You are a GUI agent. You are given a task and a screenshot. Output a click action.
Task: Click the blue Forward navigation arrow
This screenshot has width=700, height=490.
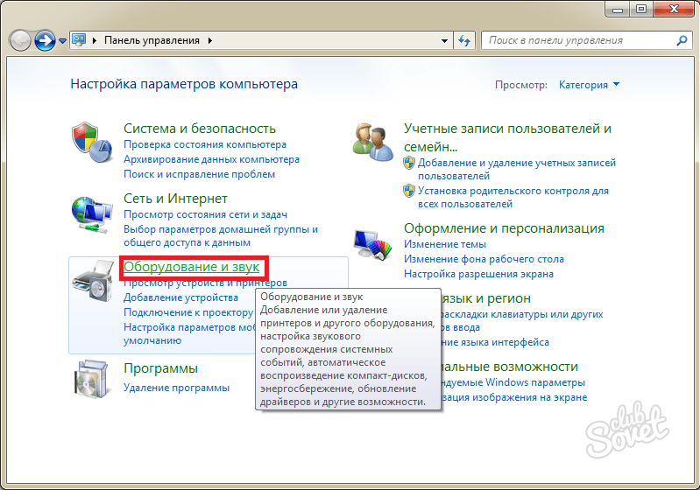point(45,40)
